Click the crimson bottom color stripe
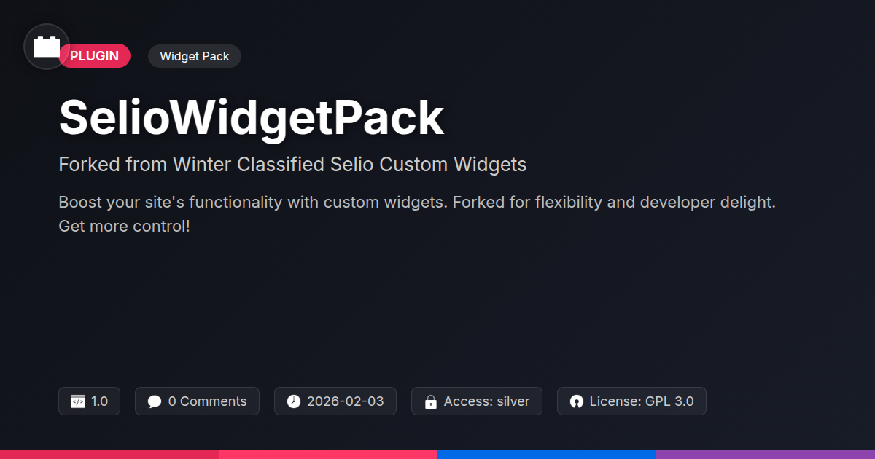 pyautogui.click(x=109, y=455)
